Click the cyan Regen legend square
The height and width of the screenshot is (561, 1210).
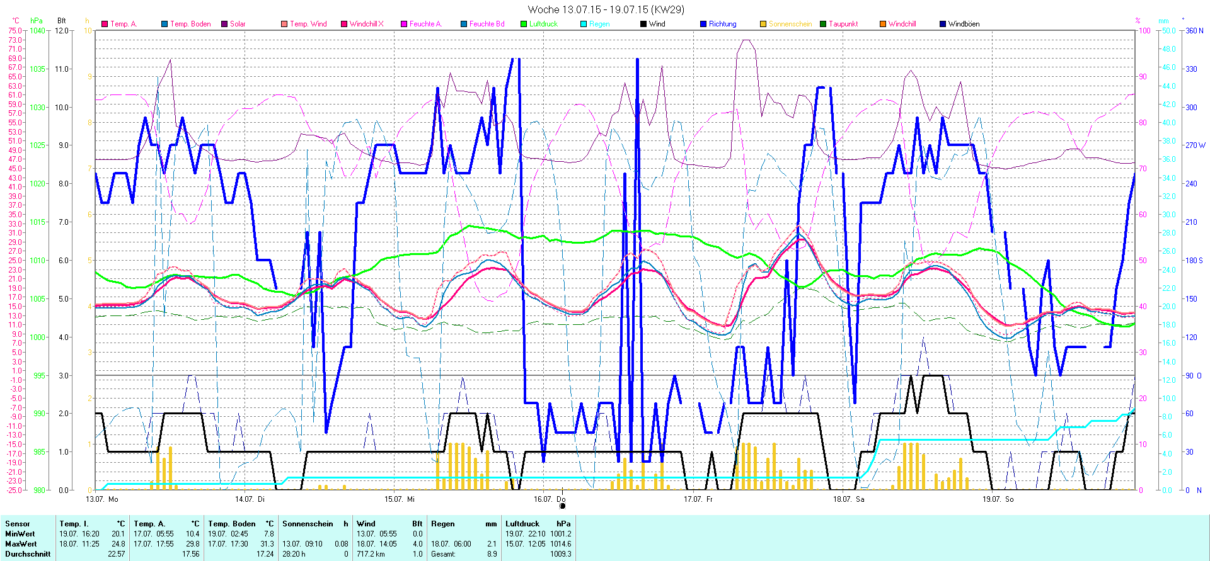584,24
